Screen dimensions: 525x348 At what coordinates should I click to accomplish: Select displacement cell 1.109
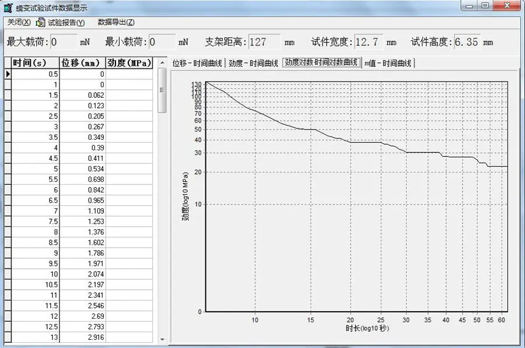pos(82,211)
